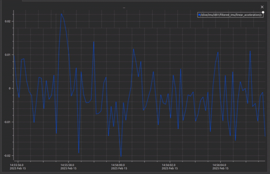Click the 14:55:56.0 time axis label
Viewport: 270px width, 174px height.
pyautogui.click(x=18, y=166)
